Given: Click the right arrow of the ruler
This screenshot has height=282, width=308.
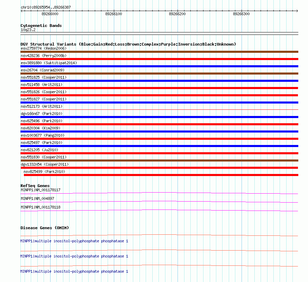Looking at the screenshot, I should coord(297,11).
